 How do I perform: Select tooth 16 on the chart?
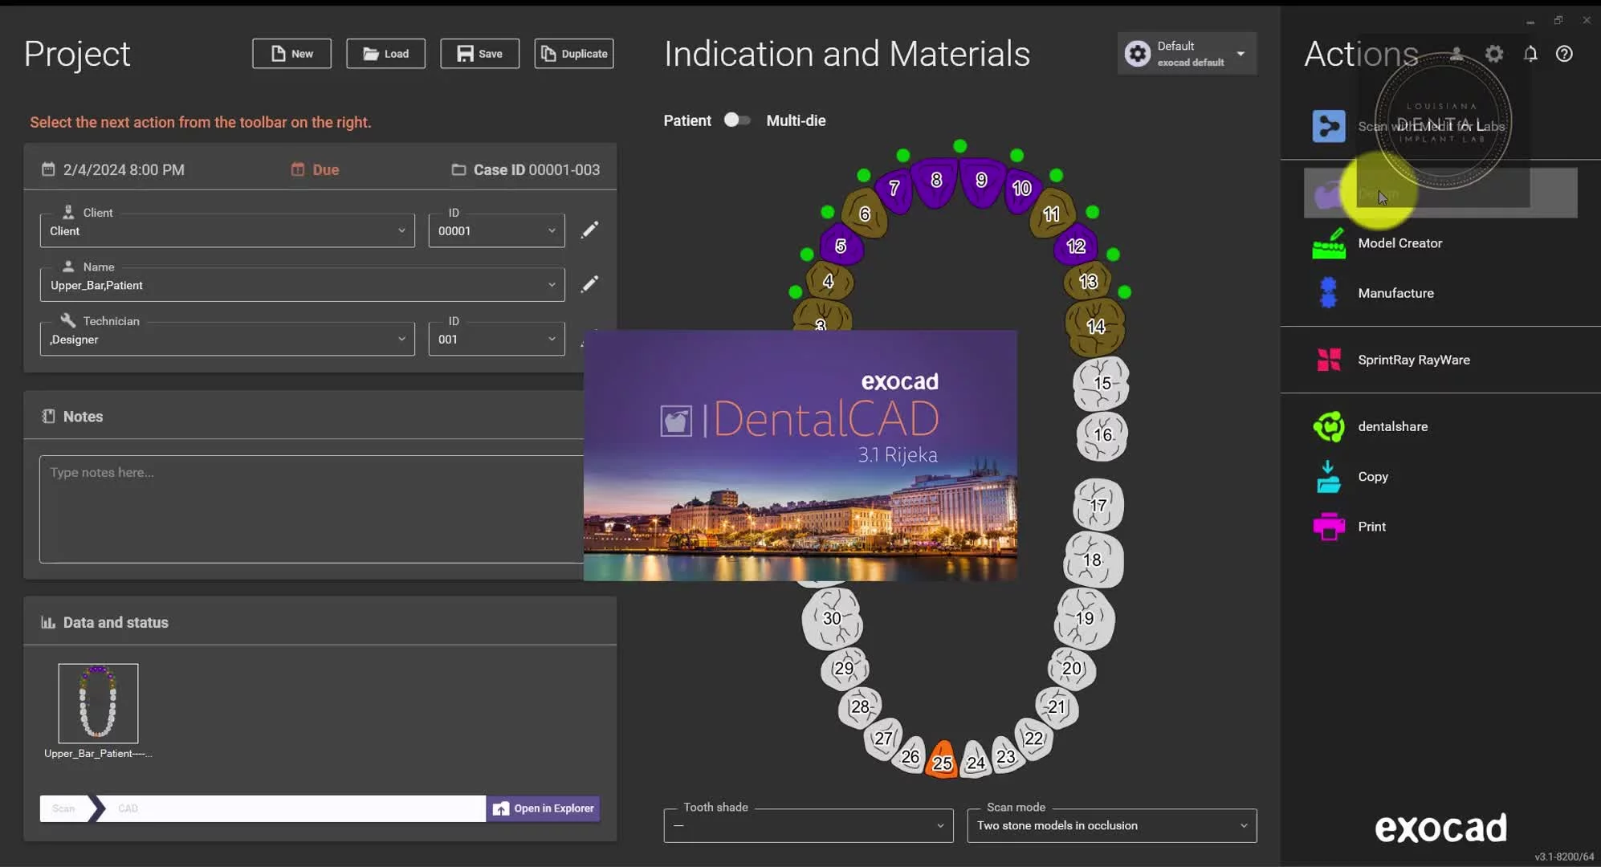click(1102, 436)
